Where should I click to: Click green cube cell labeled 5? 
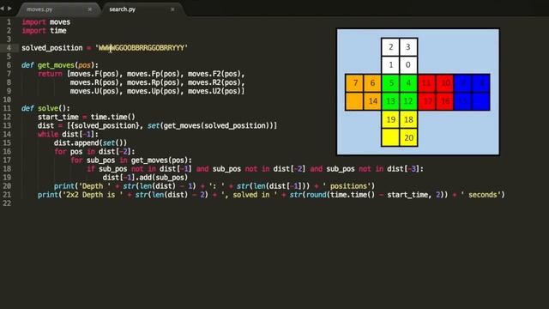coord(390,83)
